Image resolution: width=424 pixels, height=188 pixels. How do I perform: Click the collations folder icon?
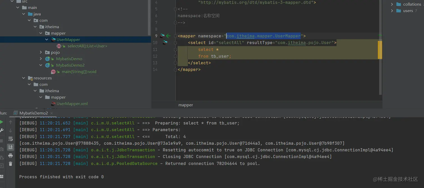pos(398,4)
